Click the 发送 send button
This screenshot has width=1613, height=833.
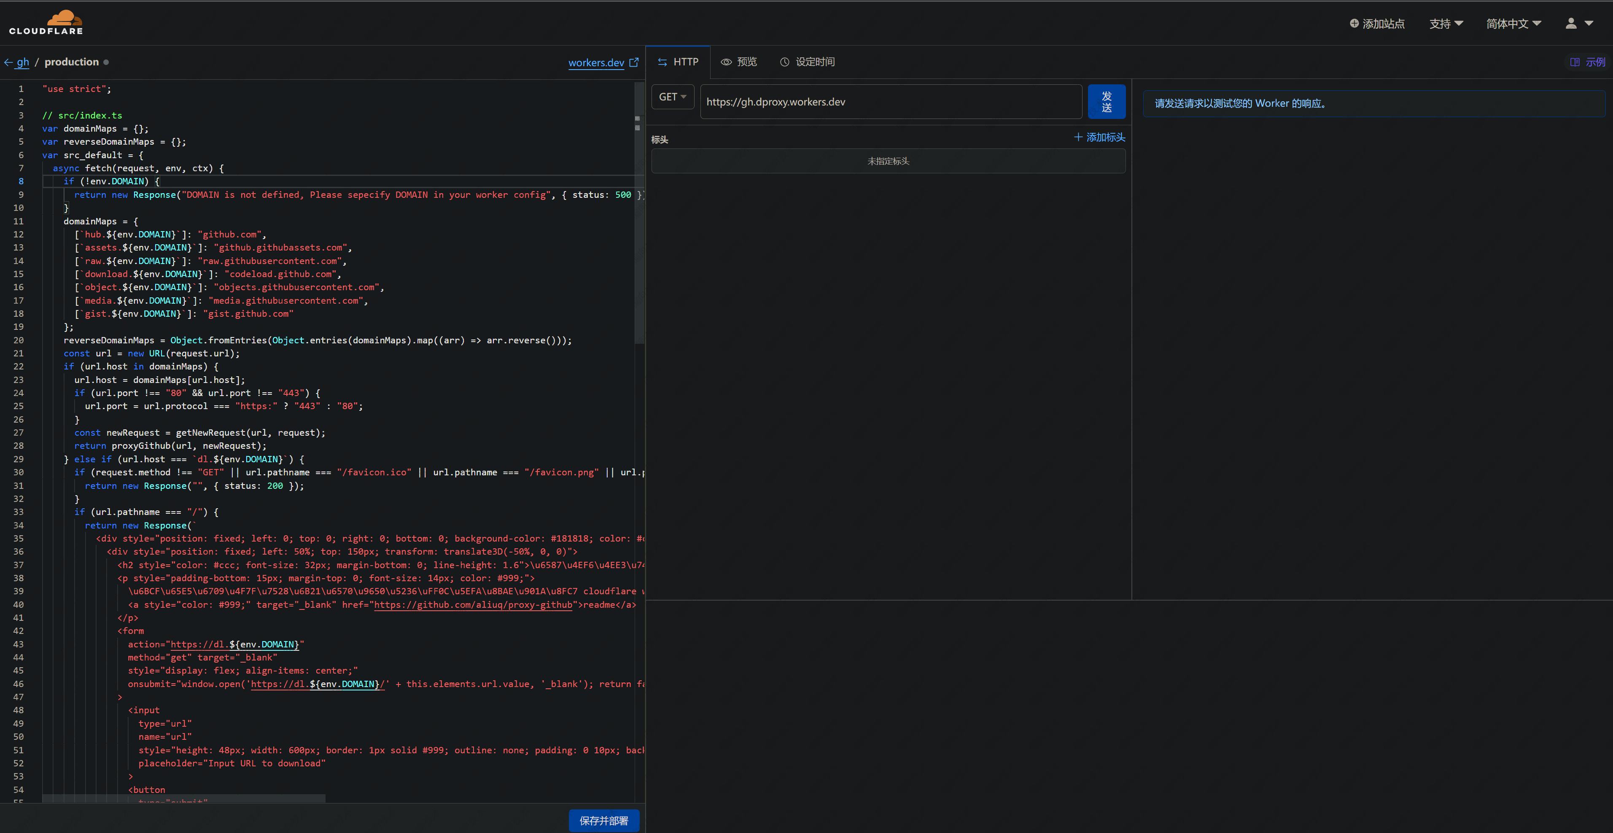coord(1107,102)
